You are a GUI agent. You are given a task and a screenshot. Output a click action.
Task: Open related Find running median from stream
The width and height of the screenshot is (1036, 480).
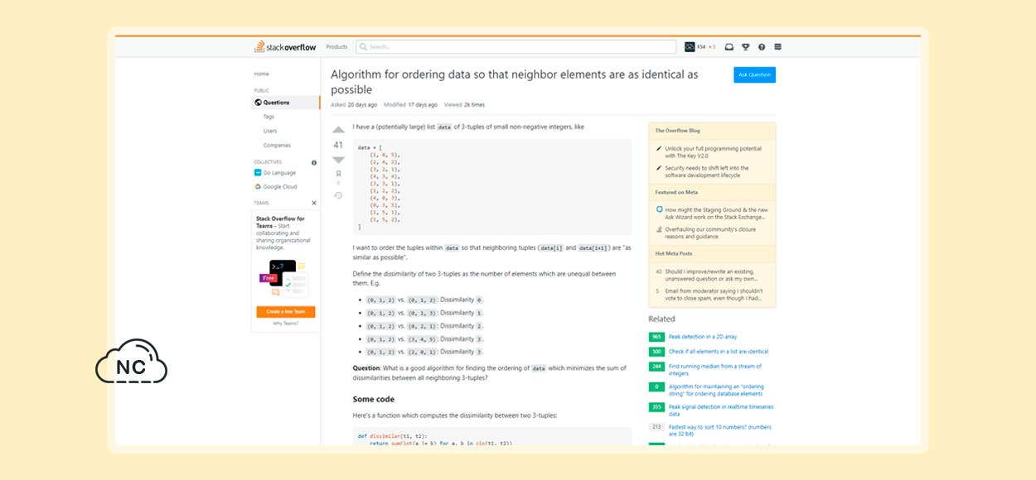pyautogui.click(x=715, y=370)
